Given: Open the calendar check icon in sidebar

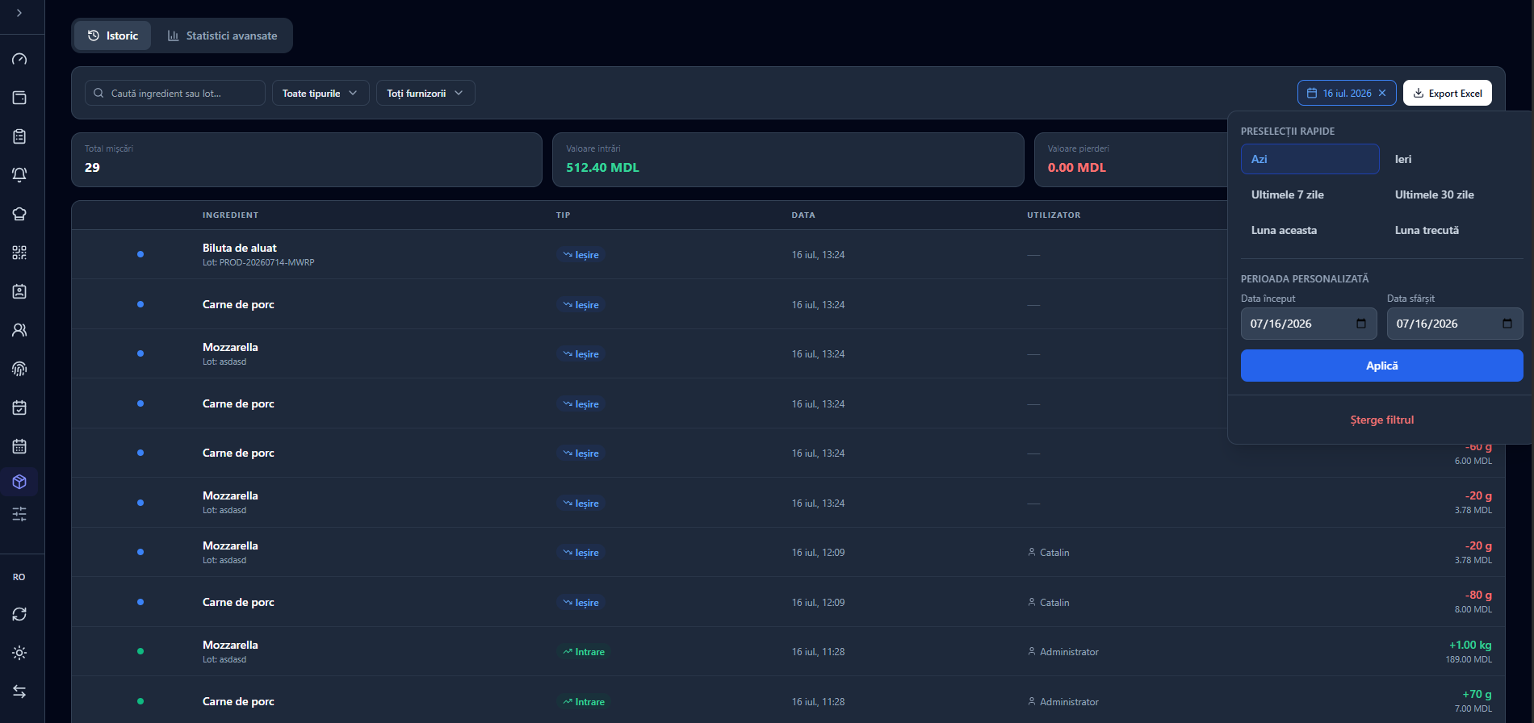Looking at the screenshot, I should tap(19, 407).
